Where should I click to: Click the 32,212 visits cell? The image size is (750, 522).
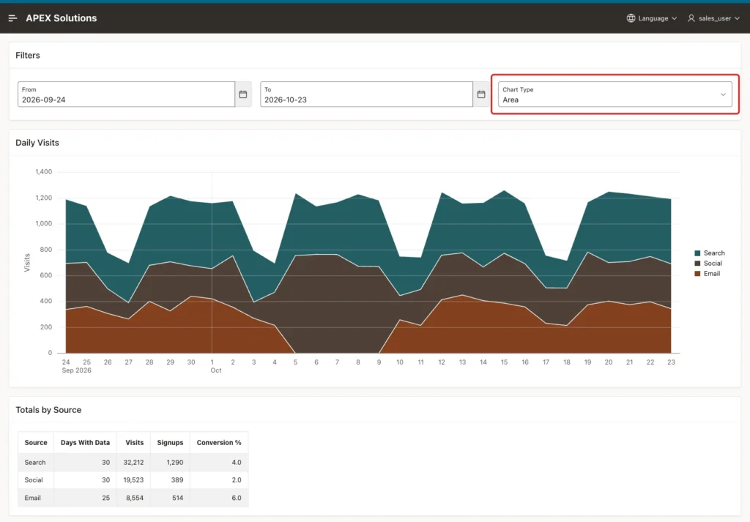tap(134, 462)
